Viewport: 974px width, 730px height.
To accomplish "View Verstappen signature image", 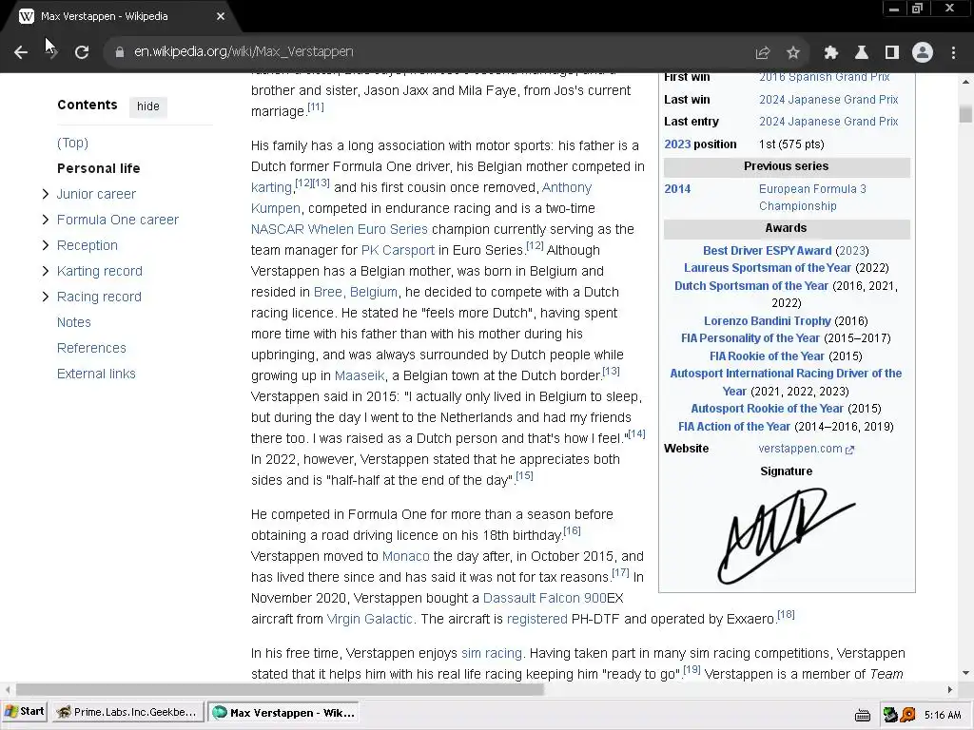I will (x=786, y=536).
